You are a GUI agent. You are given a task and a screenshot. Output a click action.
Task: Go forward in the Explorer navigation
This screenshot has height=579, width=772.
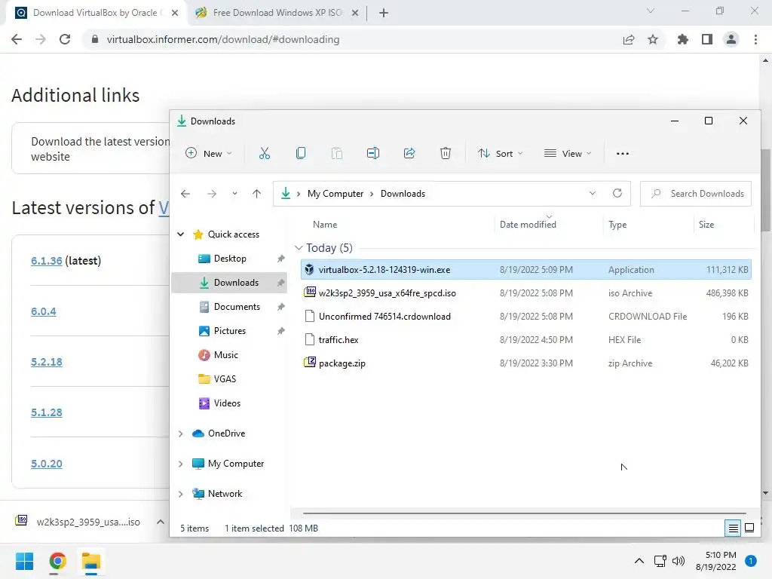(212, 194)
